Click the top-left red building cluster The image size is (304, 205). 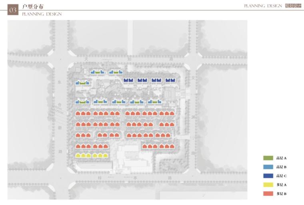84,114
